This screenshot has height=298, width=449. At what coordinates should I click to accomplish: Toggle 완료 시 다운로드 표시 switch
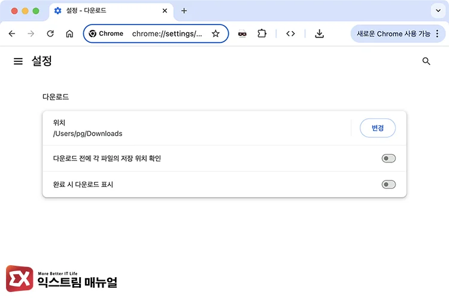coord(389,185)
